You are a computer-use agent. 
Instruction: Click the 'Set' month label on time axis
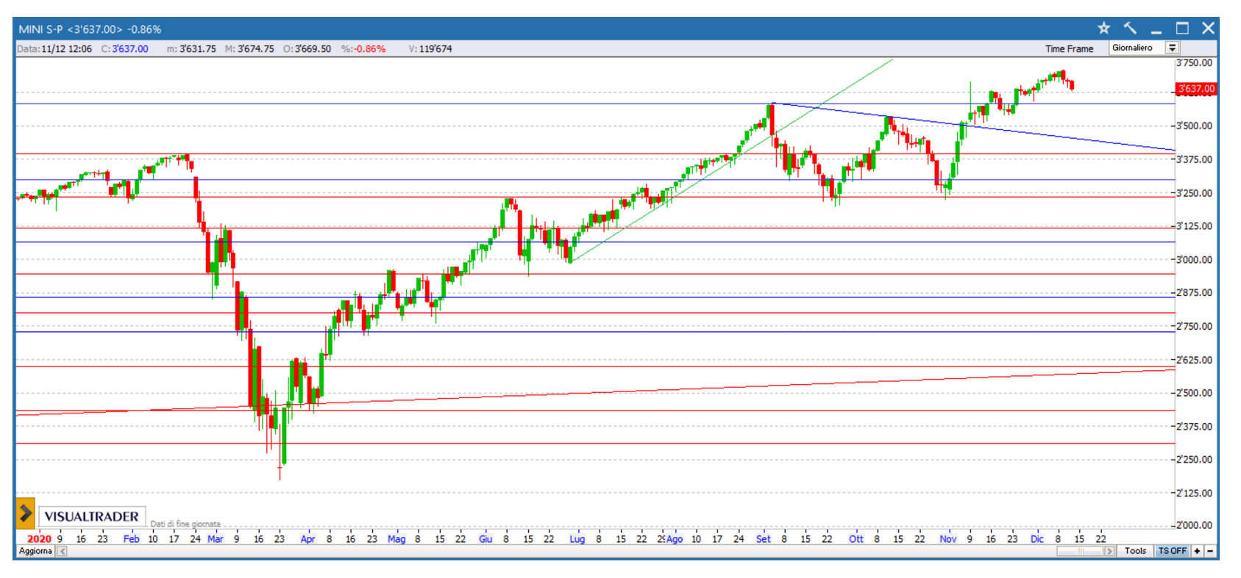764,538
